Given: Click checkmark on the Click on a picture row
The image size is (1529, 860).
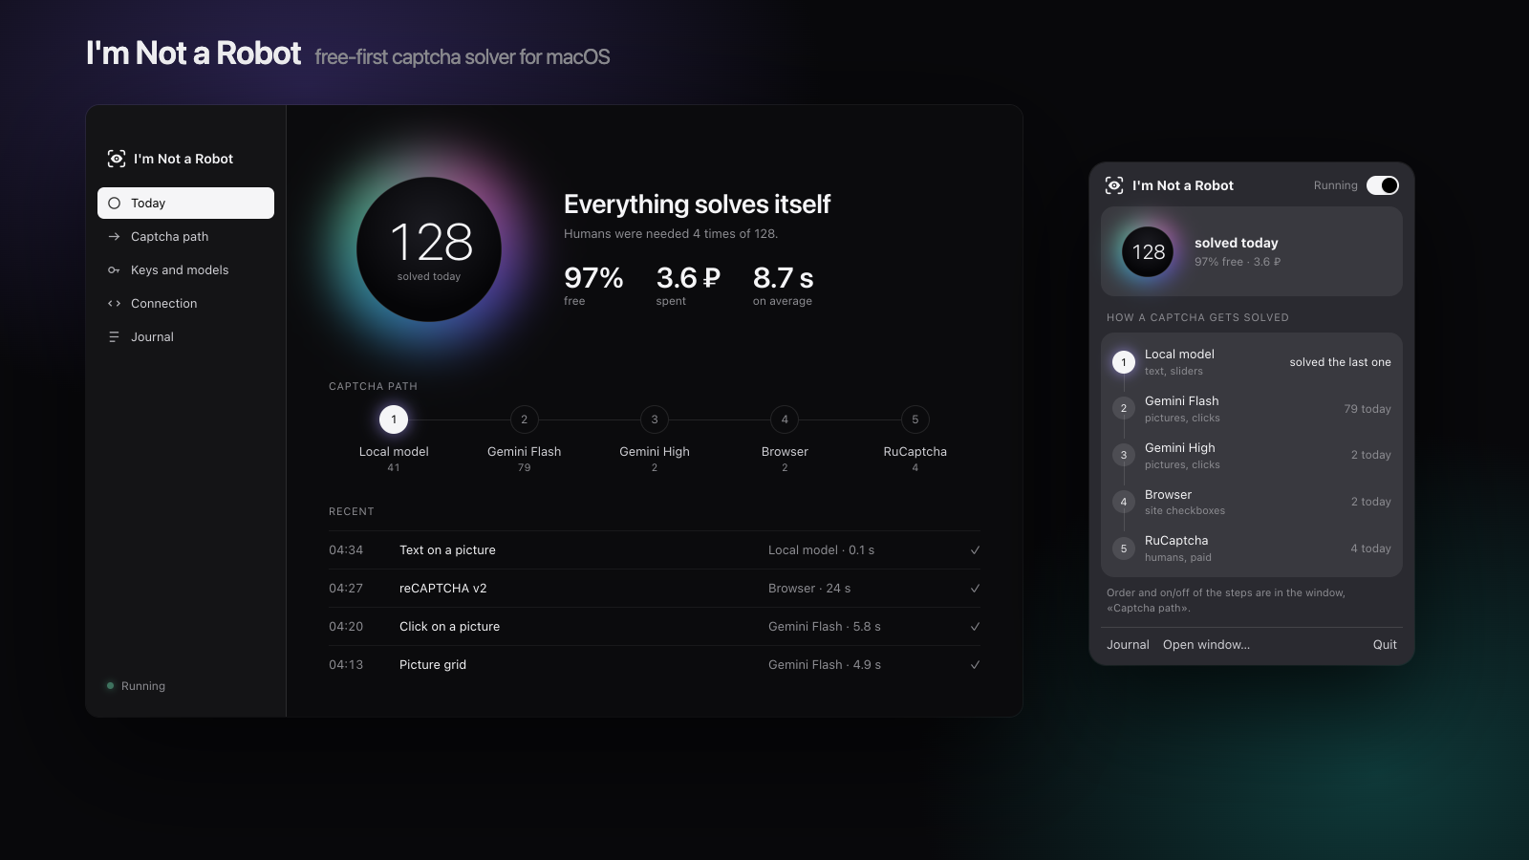Looking at the screenshot, I should pyautogui.click(x=975, y=626).
